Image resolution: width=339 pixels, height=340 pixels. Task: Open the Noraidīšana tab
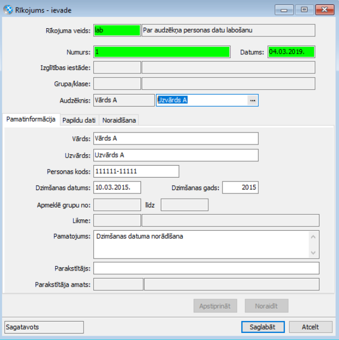119,120
